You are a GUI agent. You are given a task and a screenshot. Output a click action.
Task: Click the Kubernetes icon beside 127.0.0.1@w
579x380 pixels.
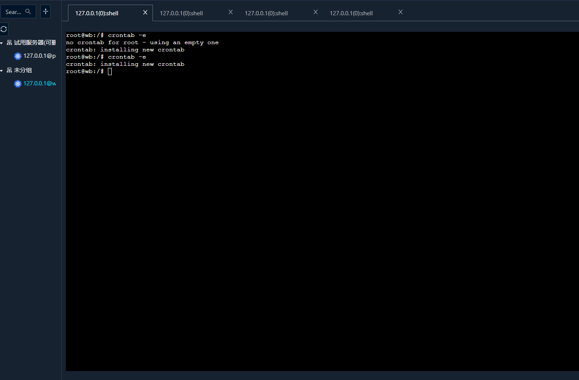(17, 83)
